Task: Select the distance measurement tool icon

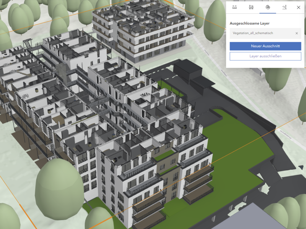Action: point(234,7)
